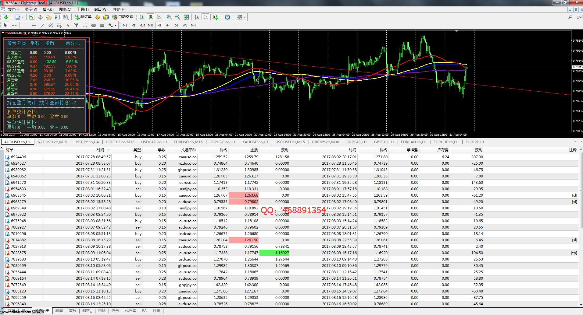This screenshot has height=315, width=583.
Task: Open the Strategy Tester magnifier icon
Action: (66, 17)
